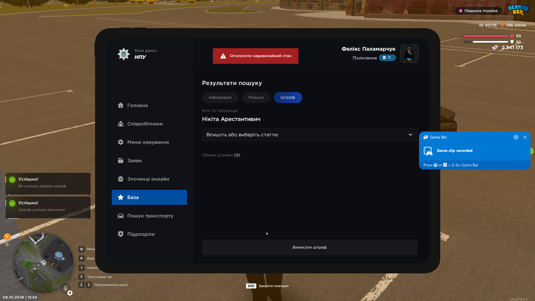
Task: Click the microphone voice icon
Action: pyautogui.click(x=65, y=288)
